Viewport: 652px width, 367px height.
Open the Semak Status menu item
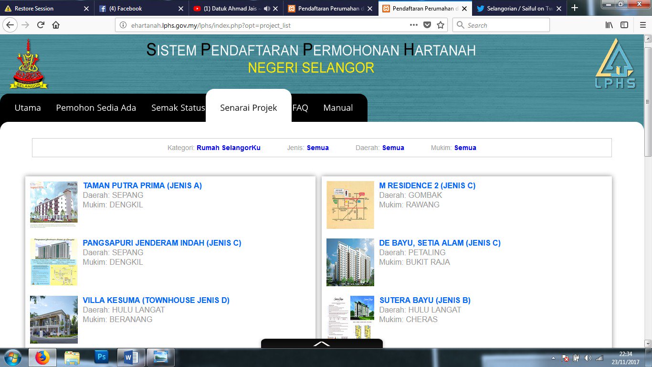178,108
